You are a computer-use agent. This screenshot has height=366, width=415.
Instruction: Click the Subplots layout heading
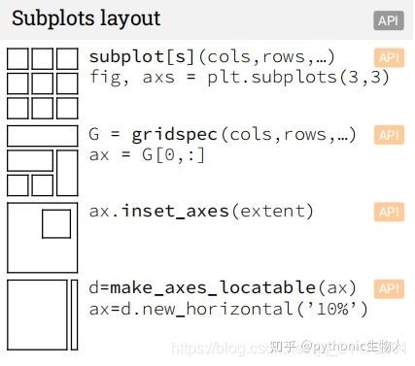pos(86,18)
